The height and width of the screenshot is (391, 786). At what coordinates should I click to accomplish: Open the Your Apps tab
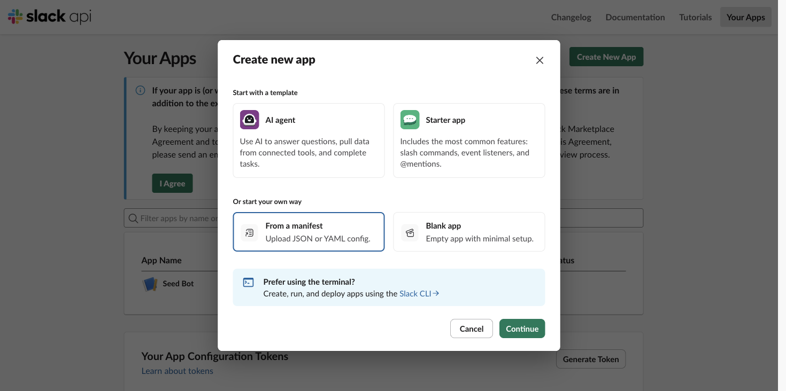coord(745,17)
